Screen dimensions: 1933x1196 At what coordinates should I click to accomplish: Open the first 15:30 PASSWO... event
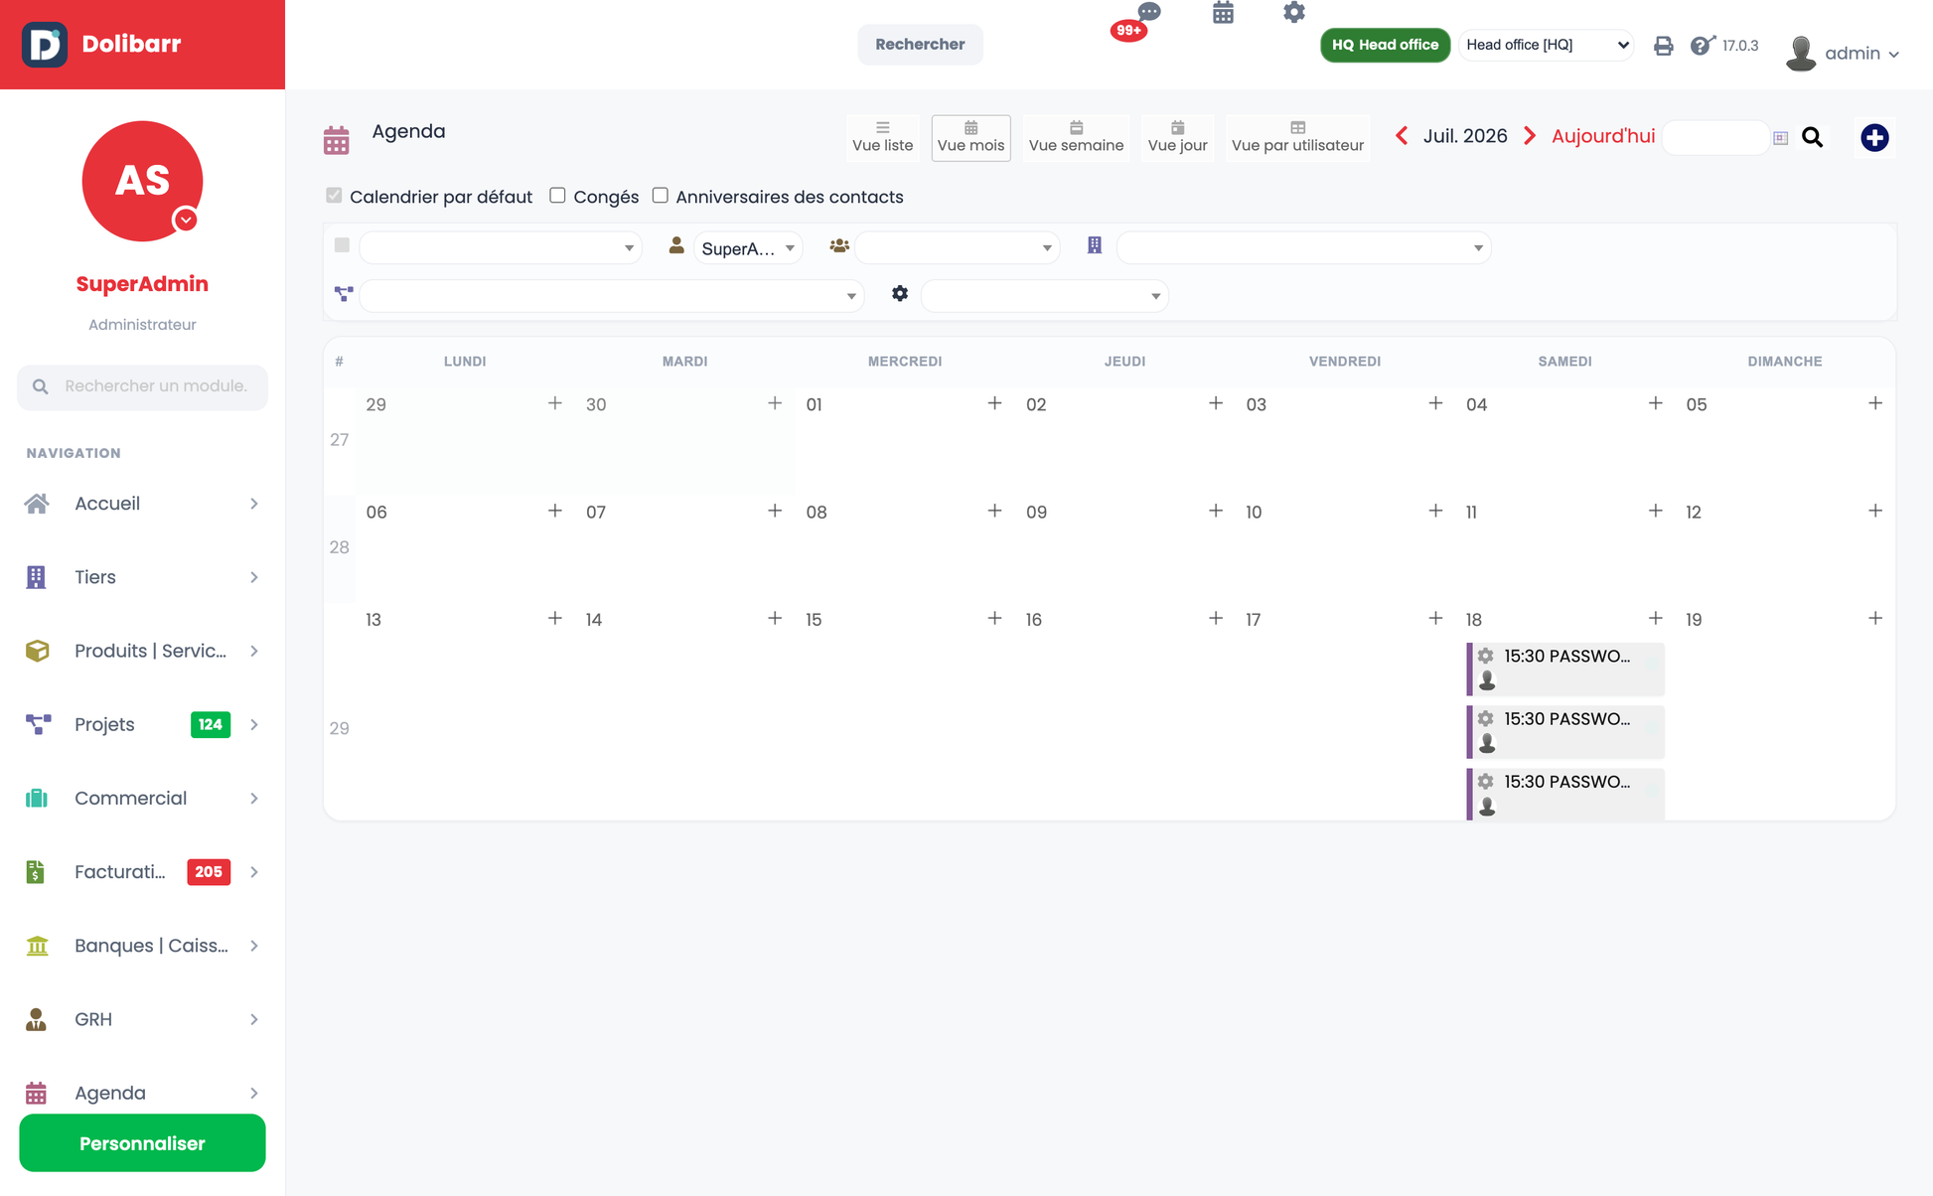click(1564, 669)
